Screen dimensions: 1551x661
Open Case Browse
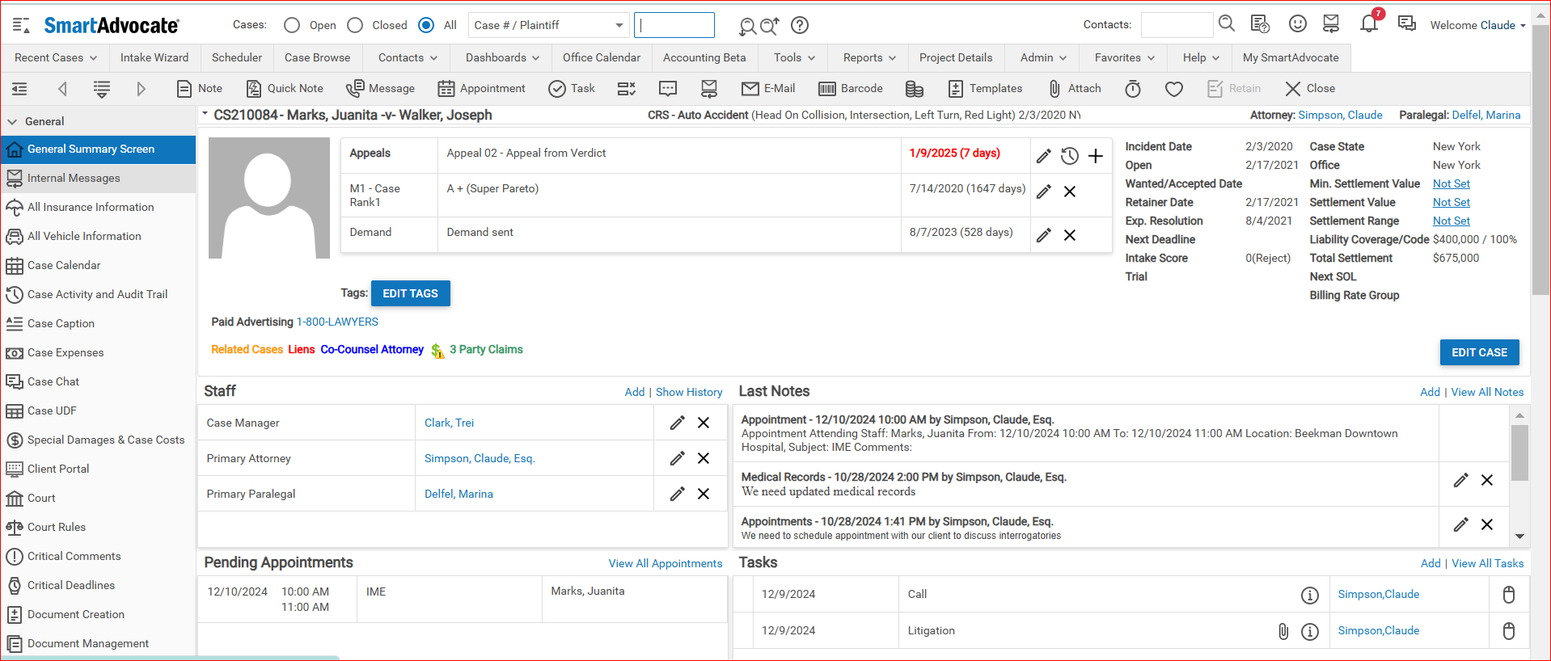coord(318,58)
